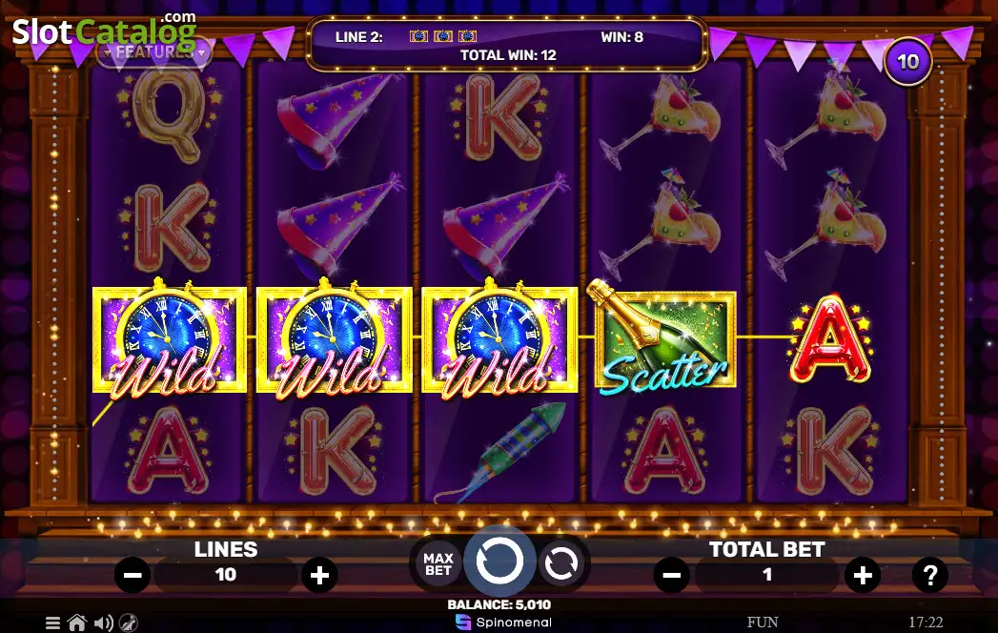Mute the game sound speaker icon
Screen dimensions: 998x633
[x=103, y=623]
